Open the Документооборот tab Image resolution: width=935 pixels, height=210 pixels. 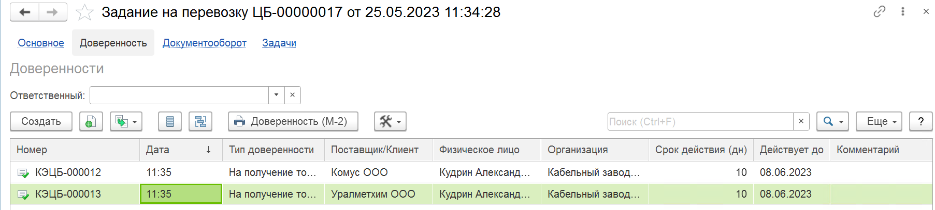205,43
